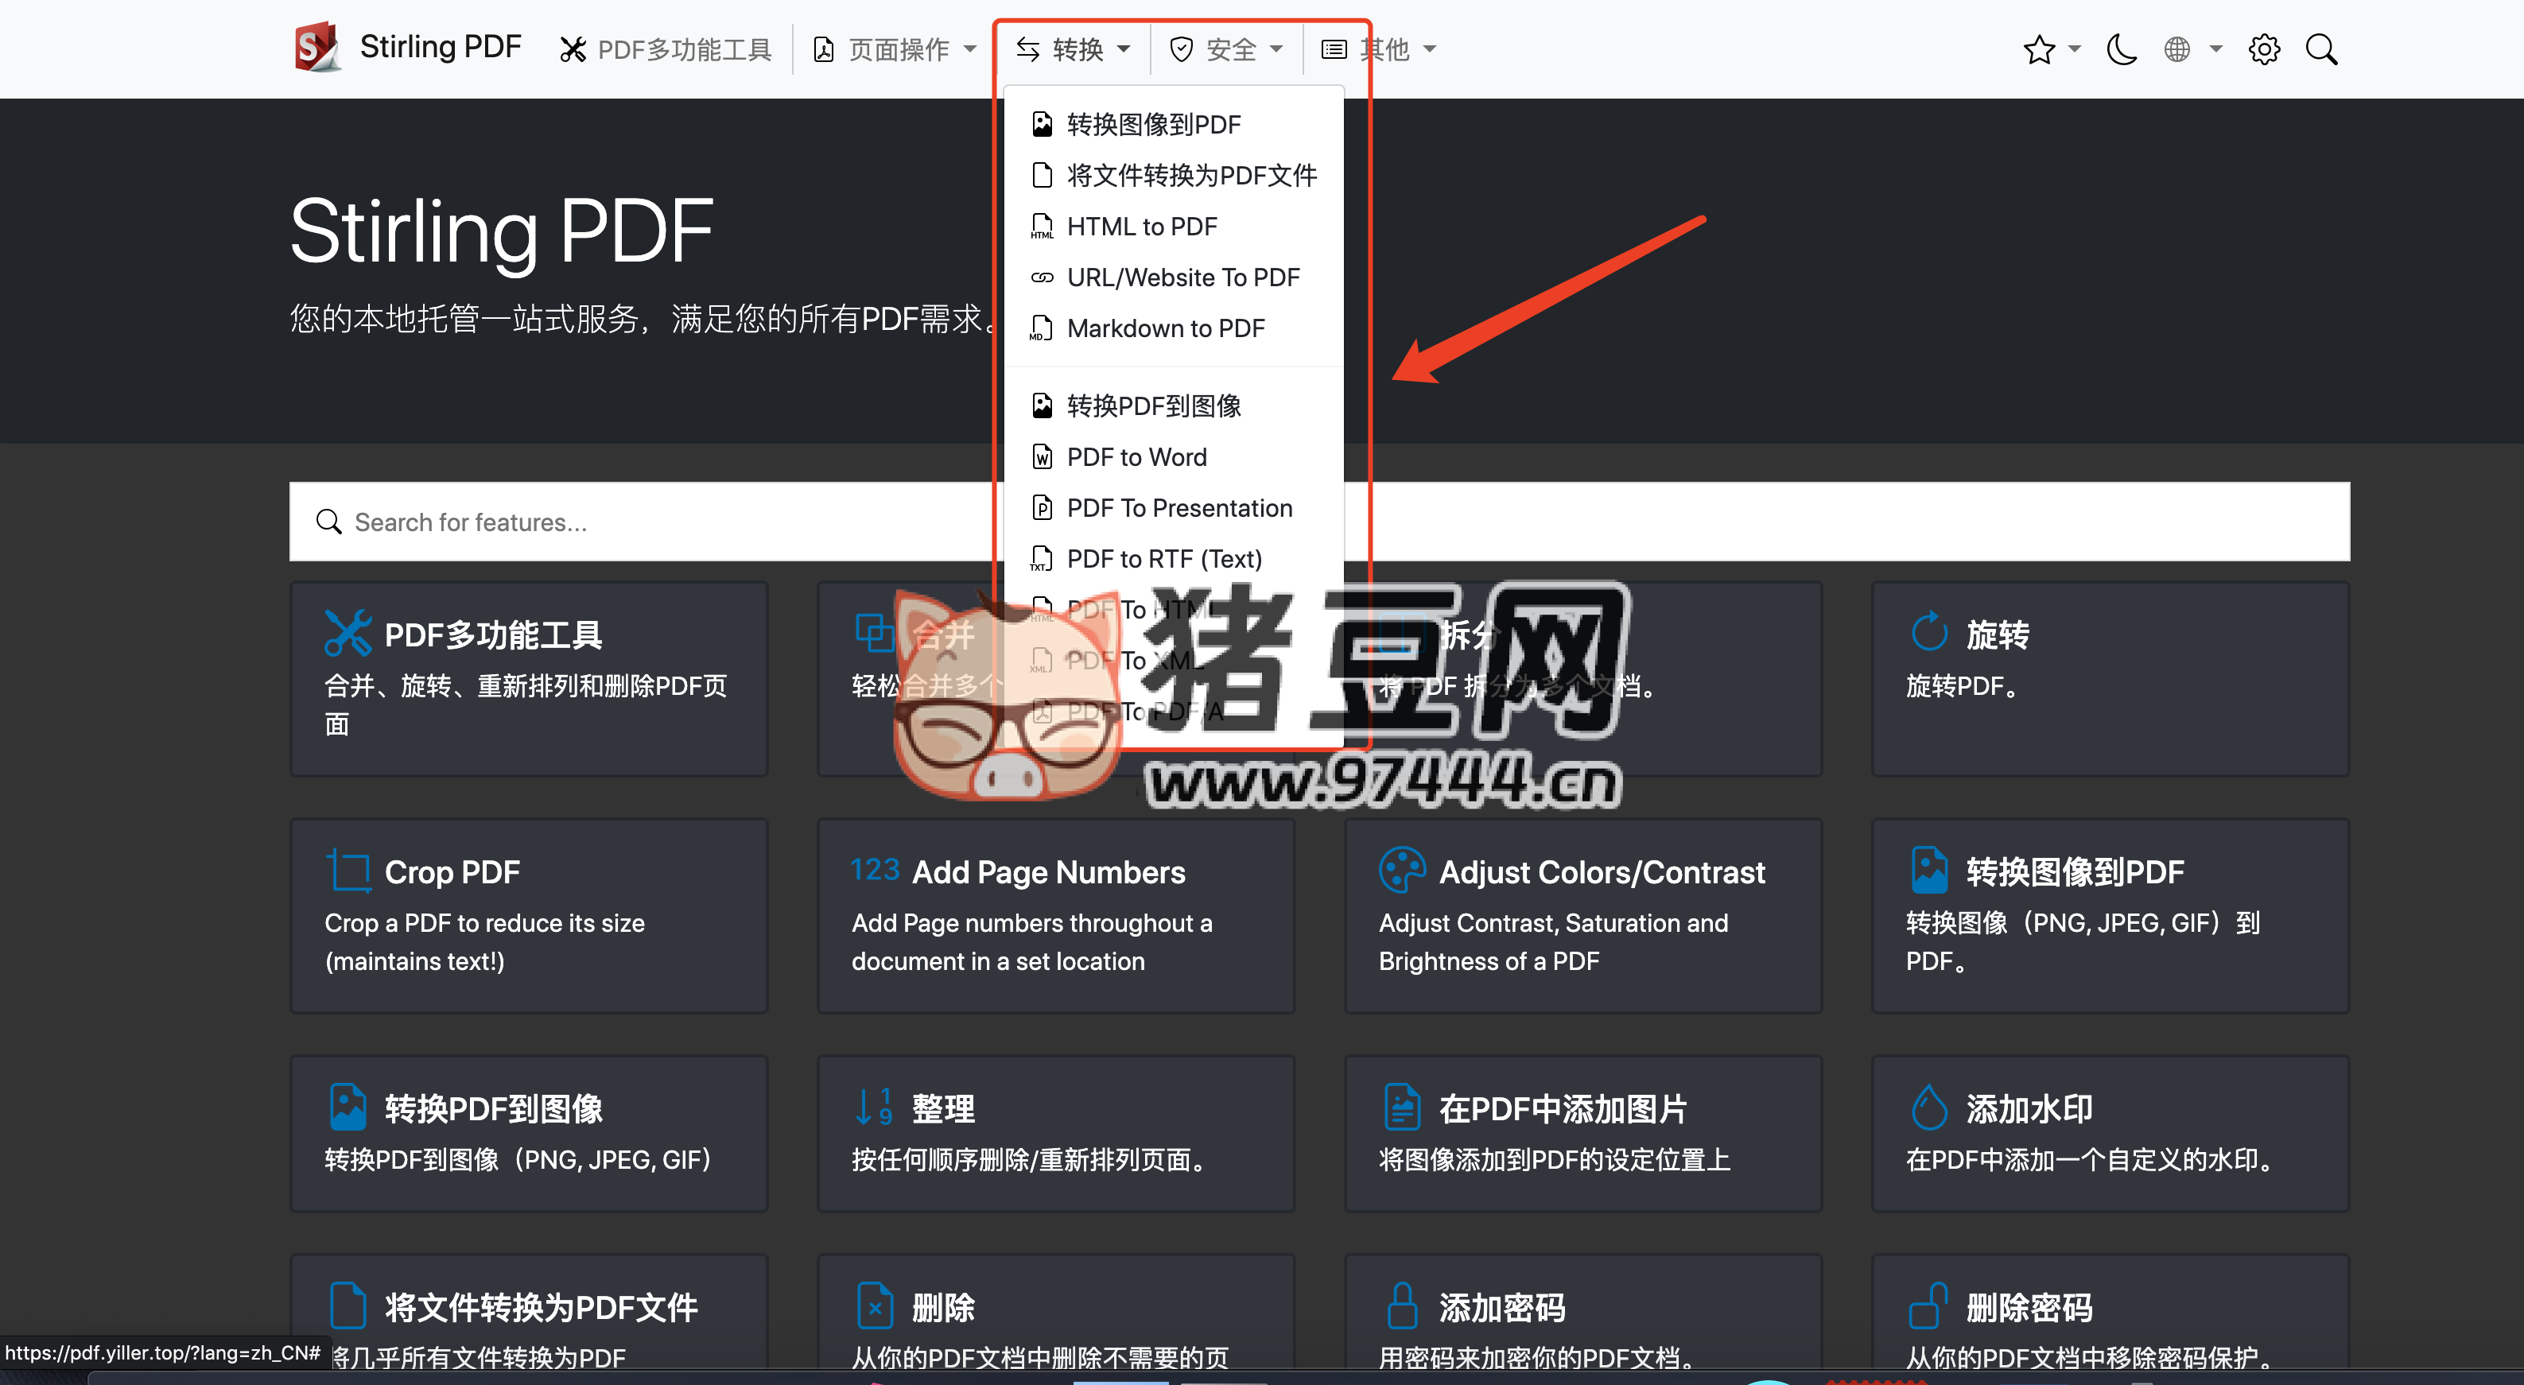Open the settings gear icon
Screen dimensions: 2524x1385
click(x=2263, y=49)
